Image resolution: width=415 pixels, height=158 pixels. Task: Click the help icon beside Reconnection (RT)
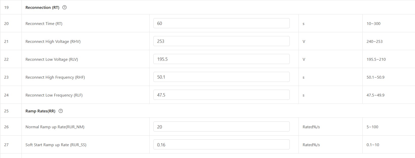tap(64, 8)
